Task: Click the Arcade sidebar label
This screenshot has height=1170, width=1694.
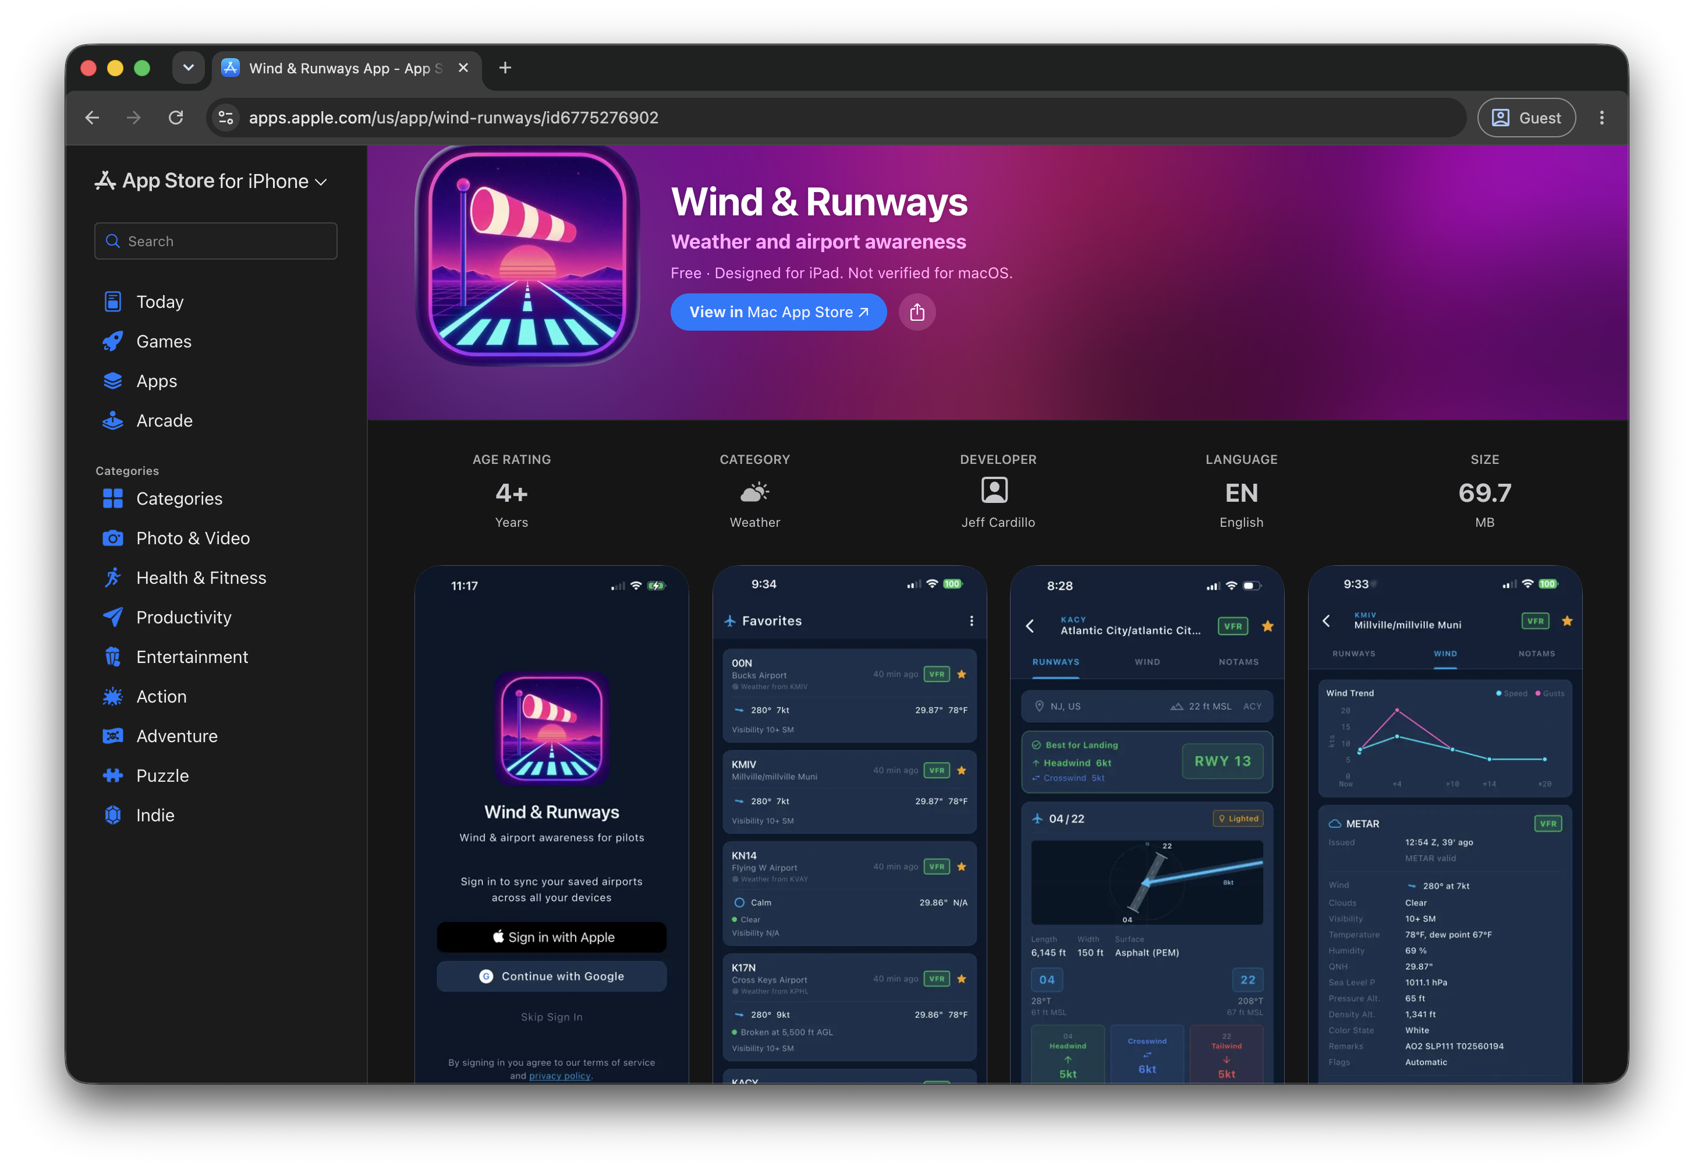Action: click(164, 420)
